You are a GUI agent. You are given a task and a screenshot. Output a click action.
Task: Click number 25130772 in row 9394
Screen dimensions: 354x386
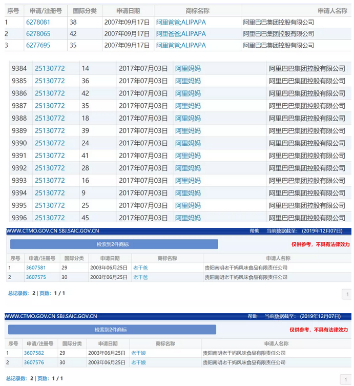(50, 193)
